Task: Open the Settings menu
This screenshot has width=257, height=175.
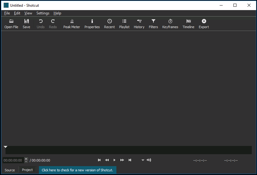Action: pyautogui.click(x=43, y=13)
